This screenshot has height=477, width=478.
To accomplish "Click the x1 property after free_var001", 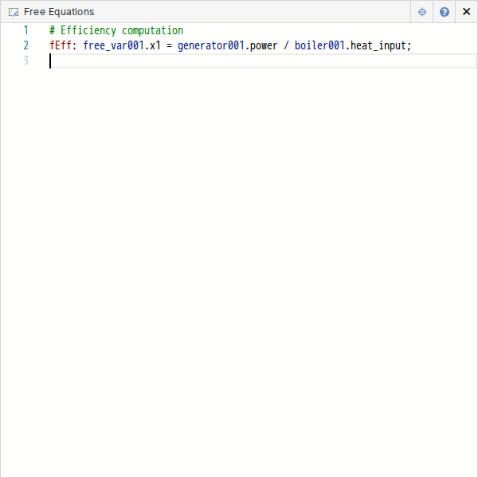I will click(x=155, y=45).
